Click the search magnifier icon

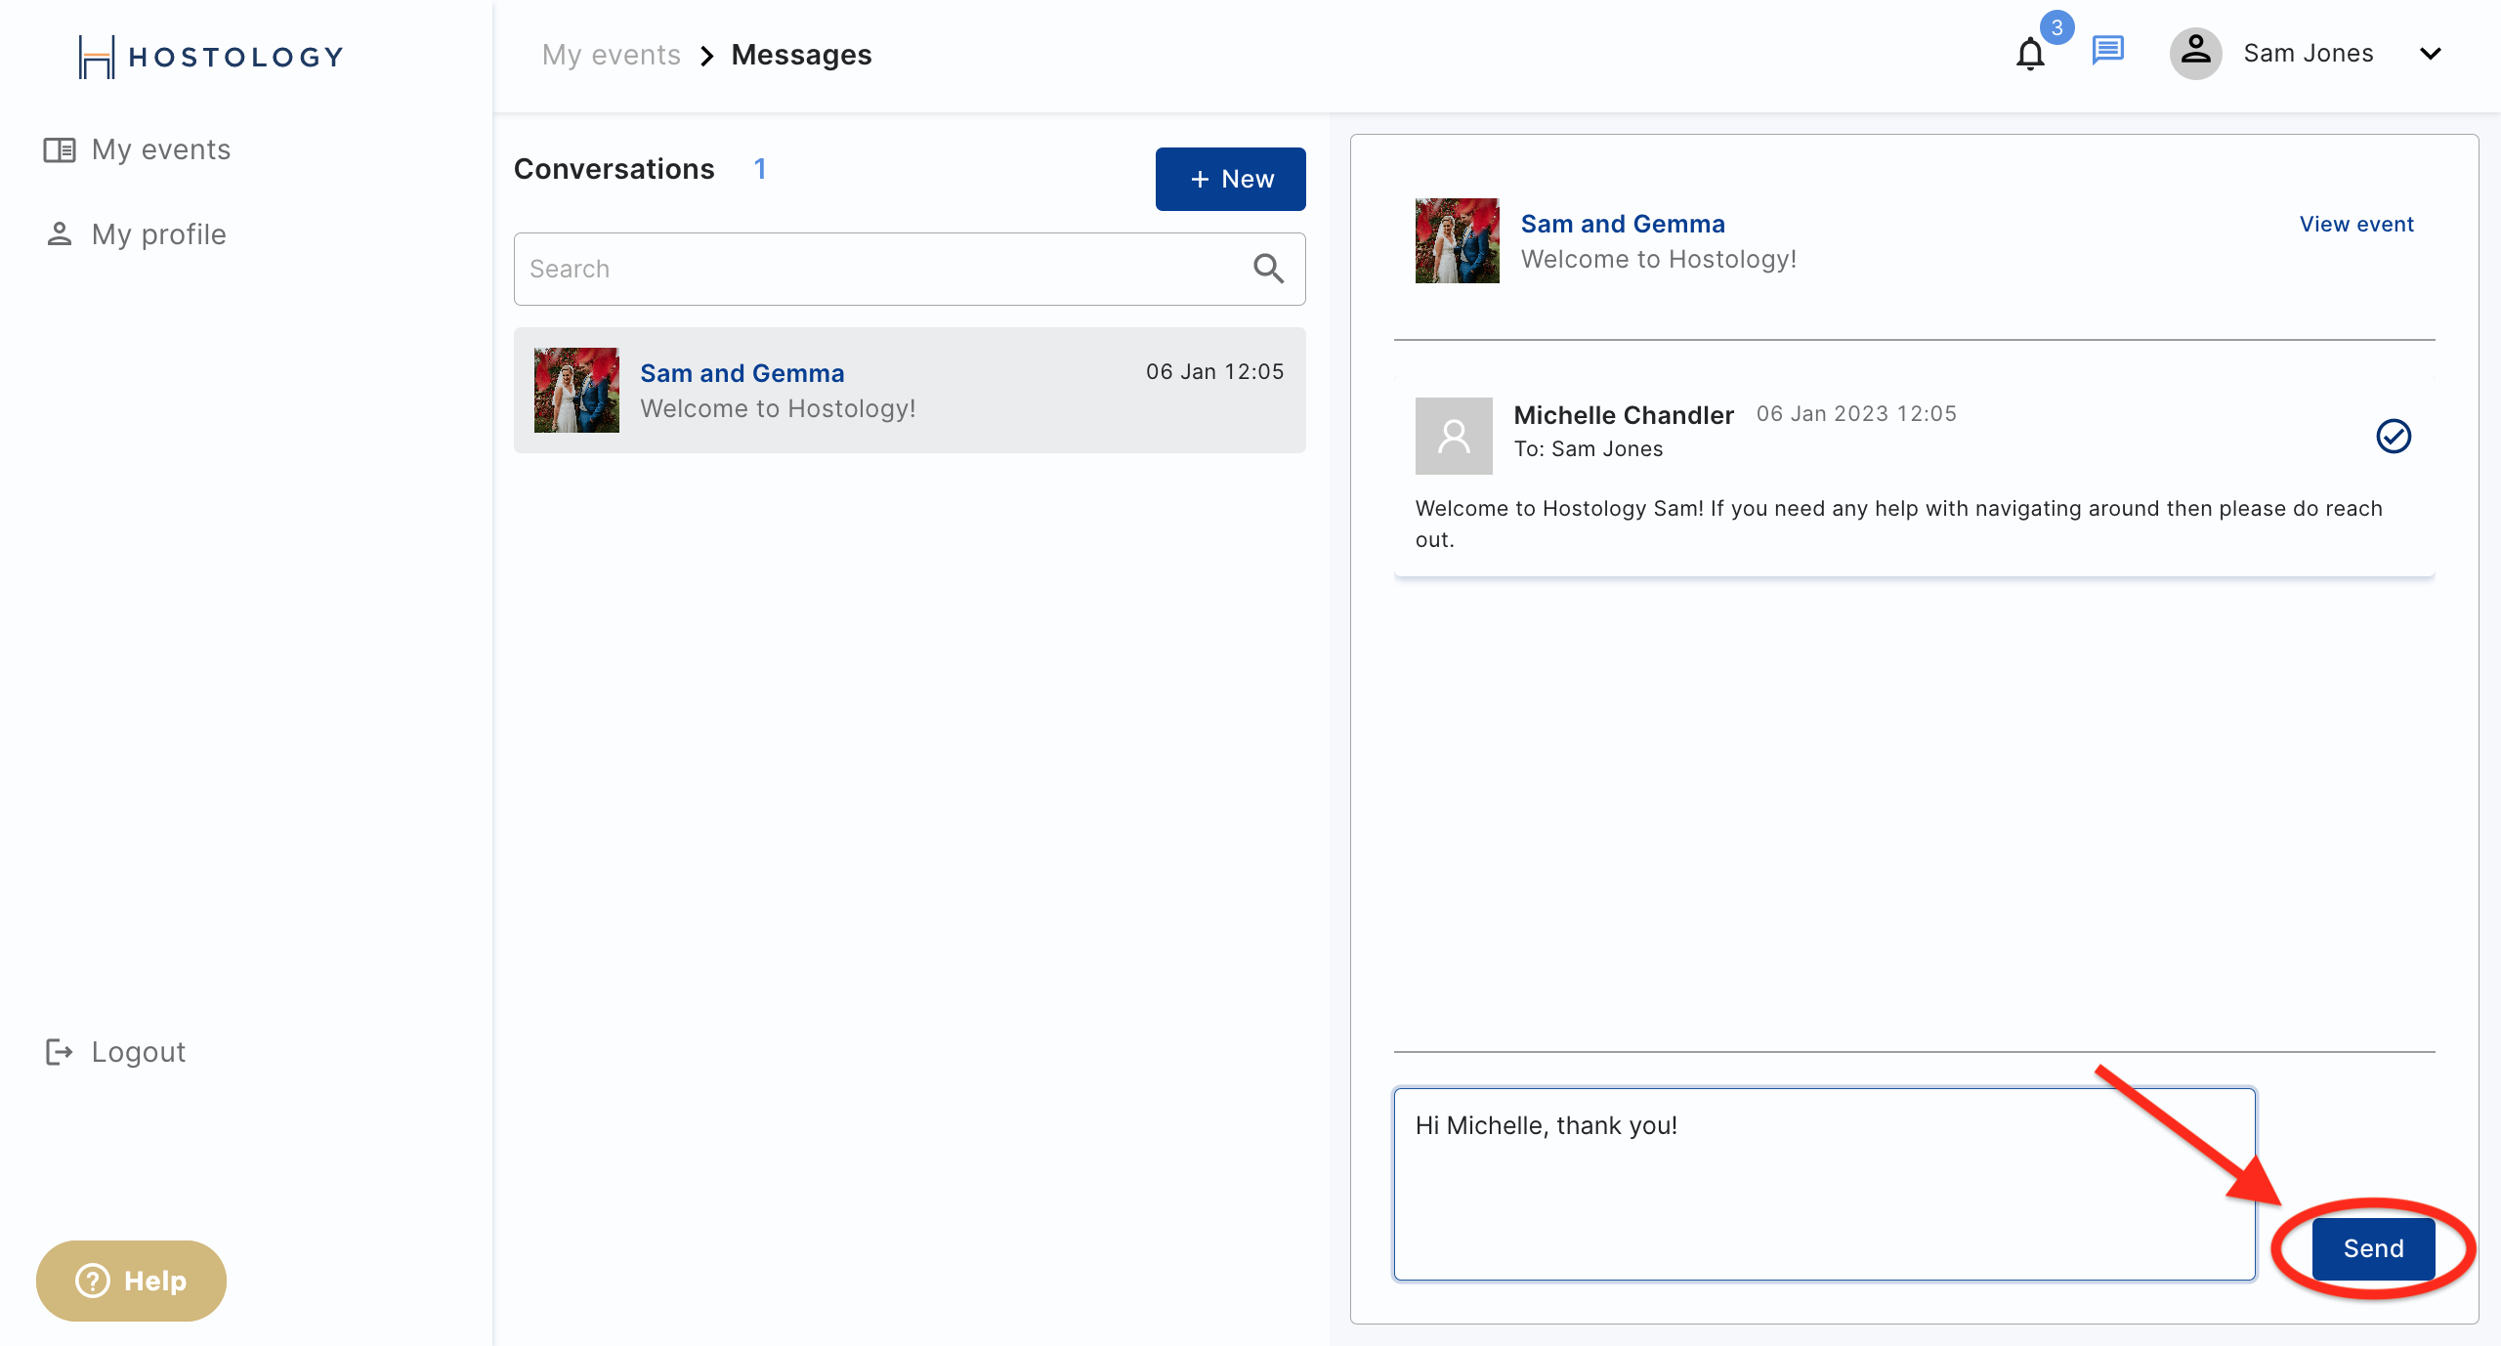(1268, 269)
